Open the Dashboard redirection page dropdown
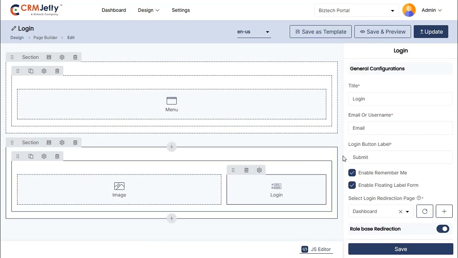Screen dimensions: 458x258 click(407, 212)
